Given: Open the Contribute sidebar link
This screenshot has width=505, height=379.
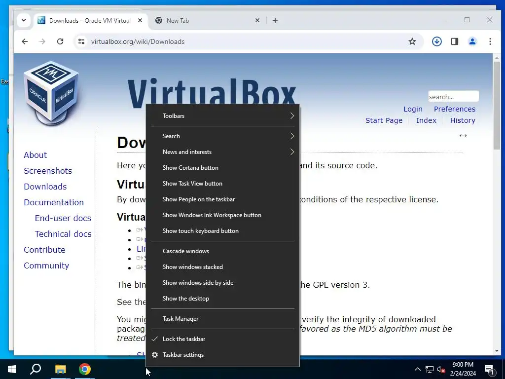Looking at the screenshot, I should tap(44, 250).
